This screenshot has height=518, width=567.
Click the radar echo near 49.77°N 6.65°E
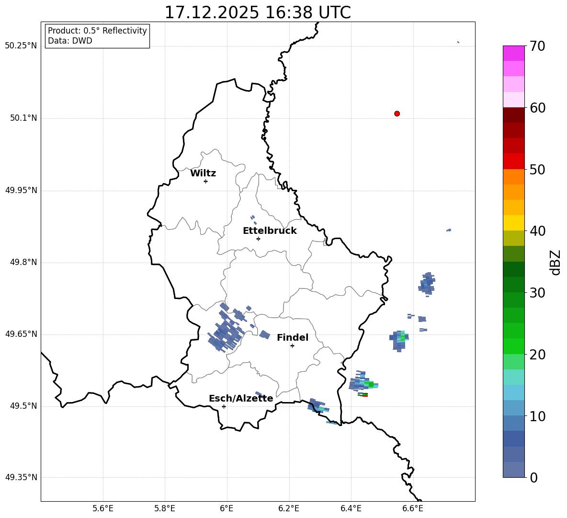tap(427, 284)
